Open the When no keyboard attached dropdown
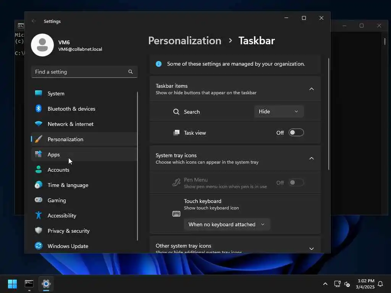Screen dimensions: 391x293 (227, 224)
